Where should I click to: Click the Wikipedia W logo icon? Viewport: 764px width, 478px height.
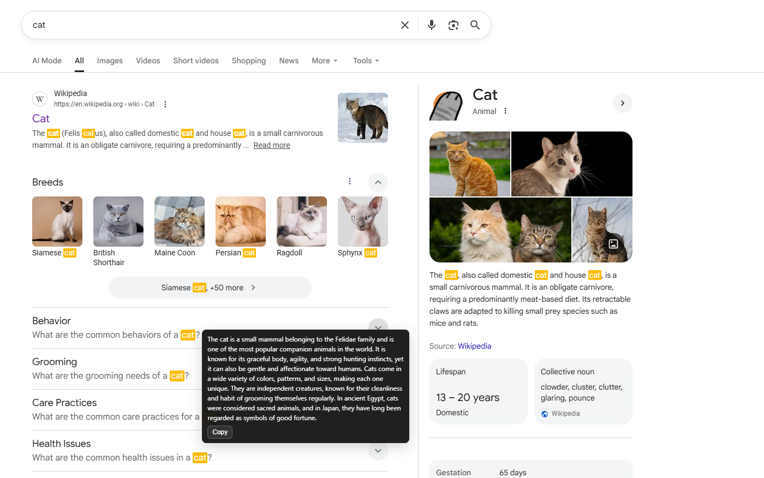39,99
